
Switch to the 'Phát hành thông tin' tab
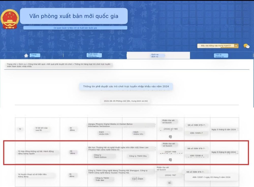pos(94,55)
